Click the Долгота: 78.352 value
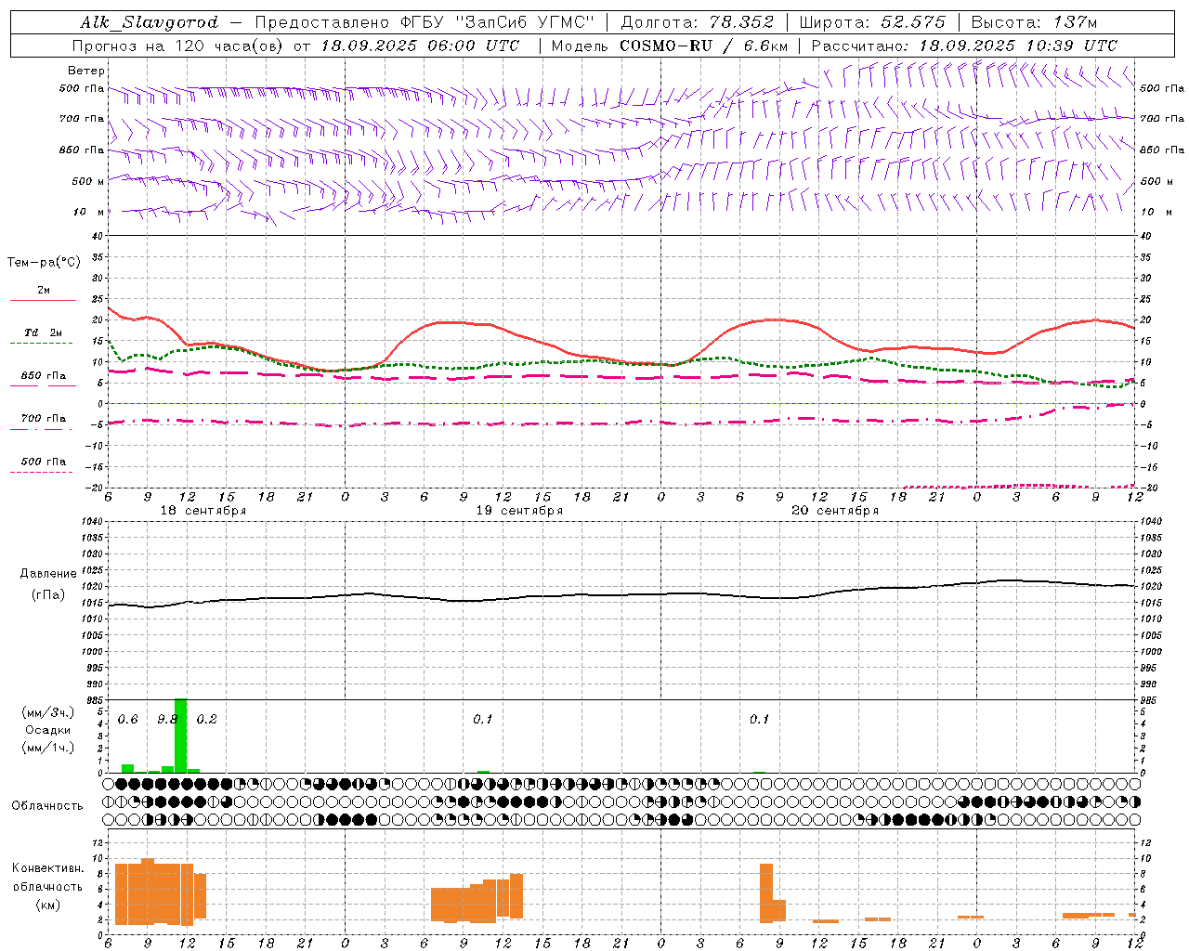 [x=698, y=22]
